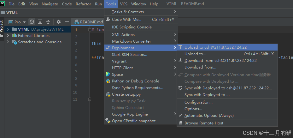Click VTML folder icon in project tree

coord(15,29)
